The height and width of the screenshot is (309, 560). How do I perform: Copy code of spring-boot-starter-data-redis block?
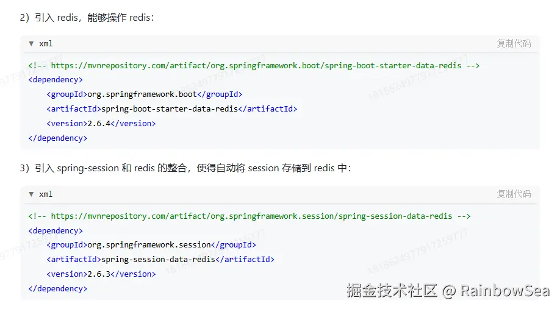pos(514,43)
